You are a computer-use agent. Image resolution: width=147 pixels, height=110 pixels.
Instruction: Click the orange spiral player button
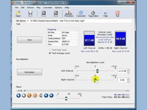coord(35,95)
